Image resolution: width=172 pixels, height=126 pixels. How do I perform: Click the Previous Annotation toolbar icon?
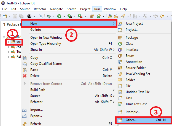click(x=145, y=16)
